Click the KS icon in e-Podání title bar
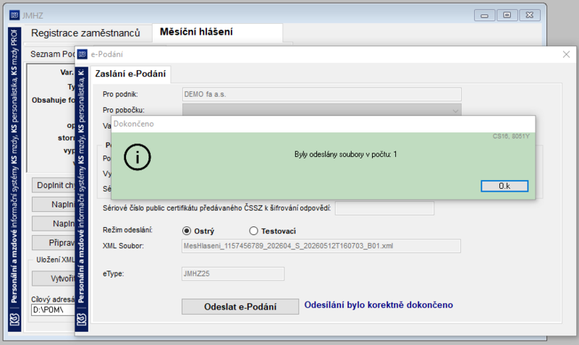Image resolution: width=579 pixels, height=345 pixels. [x=82, y=54]
